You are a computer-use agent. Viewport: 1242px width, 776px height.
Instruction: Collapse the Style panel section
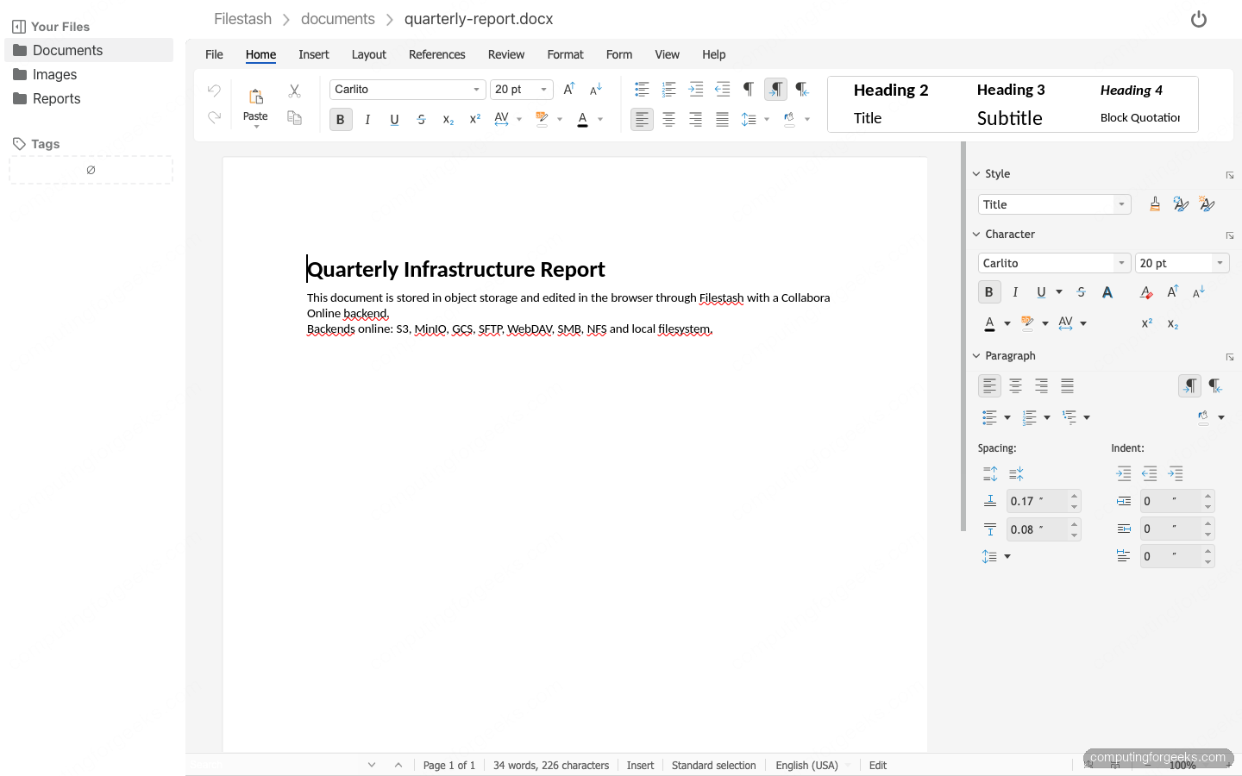click(976, 174)
